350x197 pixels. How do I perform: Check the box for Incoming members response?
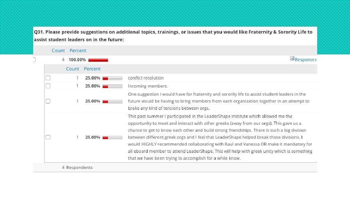coord(48,86)
